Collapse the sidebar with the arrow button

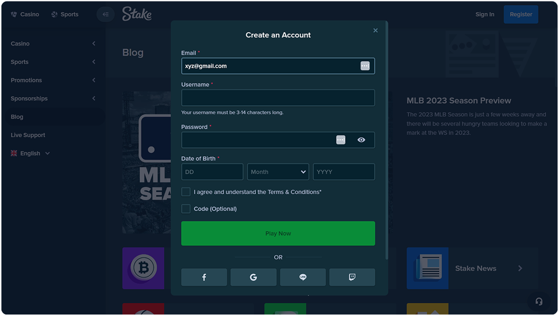pos(106,14)
